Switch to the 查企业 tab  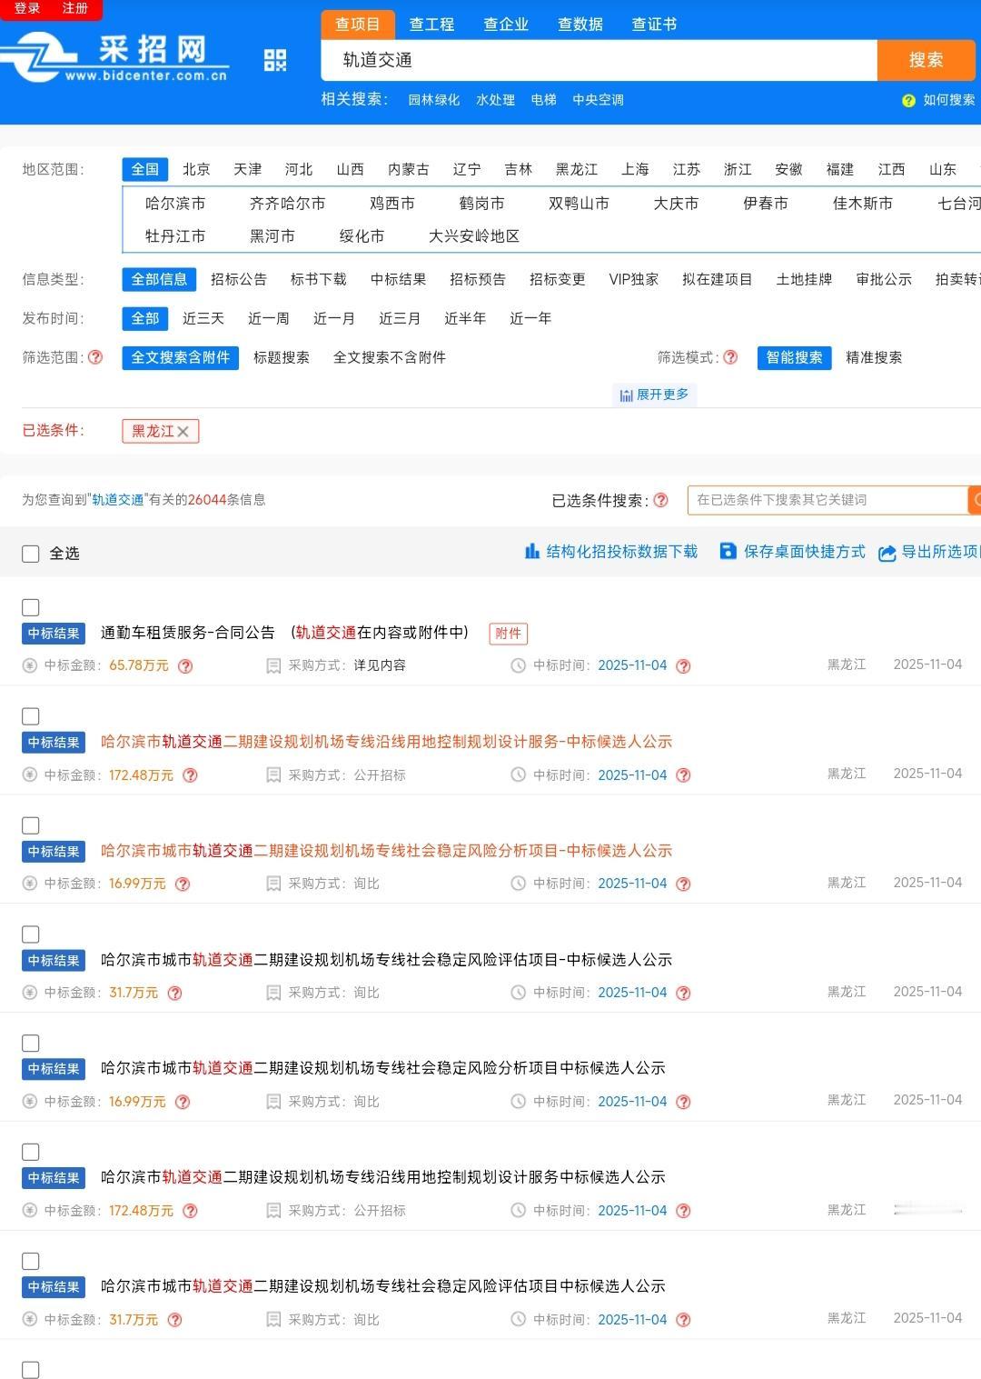click(506, 25)
